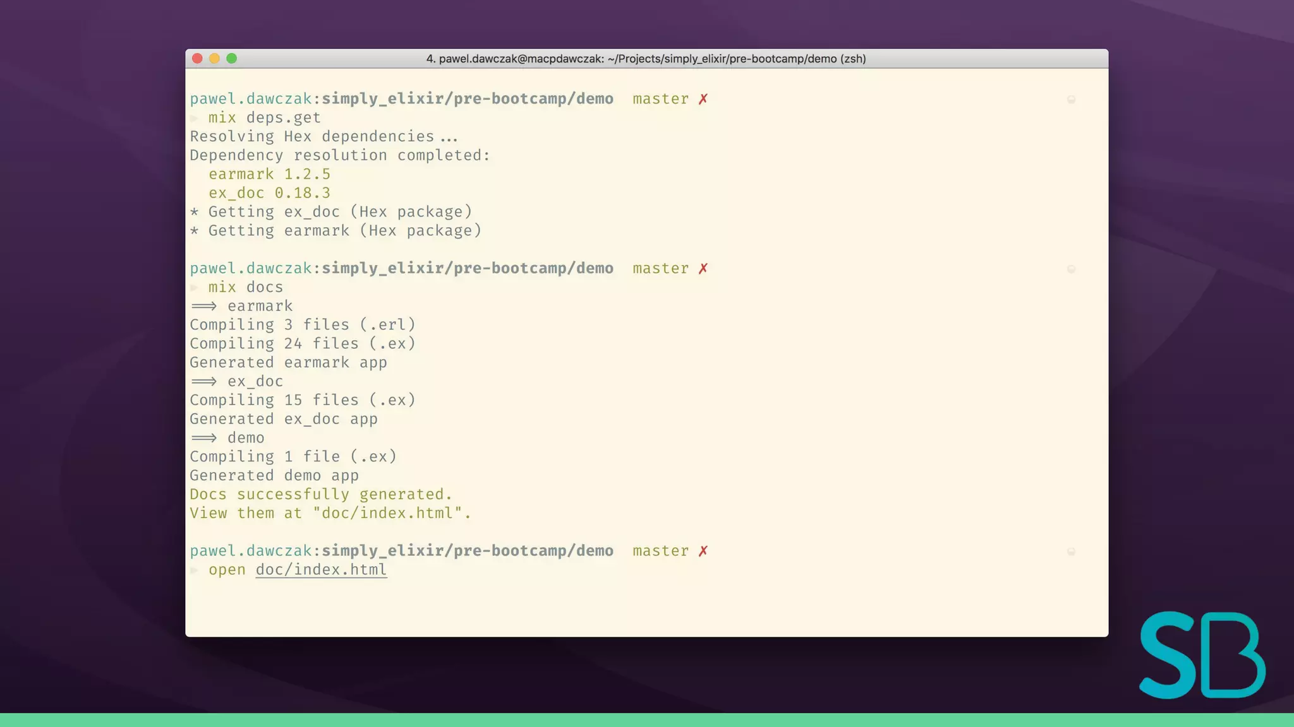1294x727 pixels.
Task: Click the red X above the open command
Action: click(x=703, y=551)
